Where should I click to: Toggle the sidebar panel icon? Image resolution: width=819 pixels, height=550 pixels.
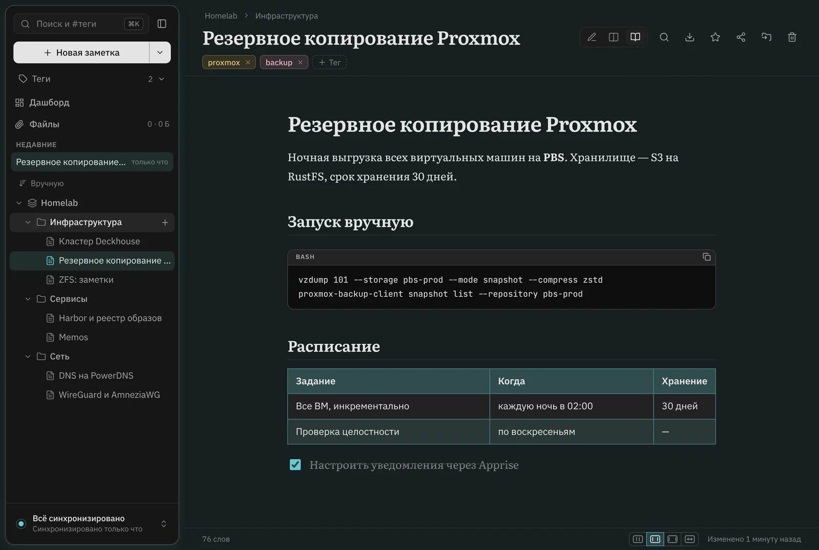162,24
